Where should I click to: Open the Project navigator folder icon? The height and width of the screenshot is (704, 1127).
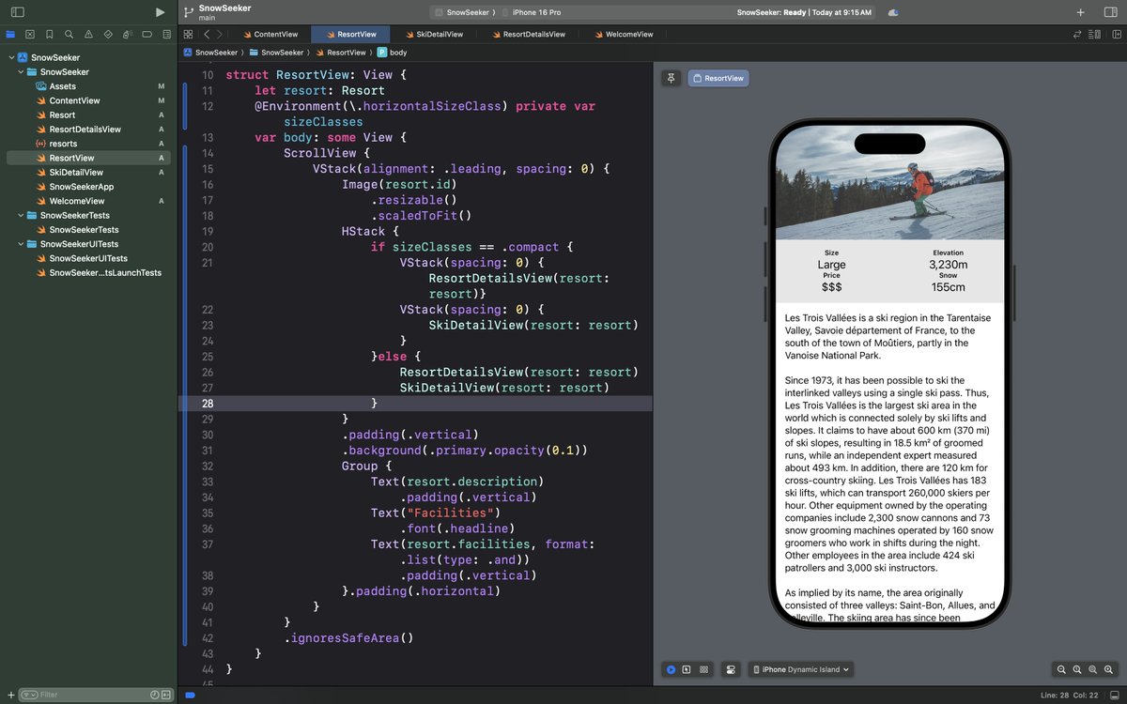[10, 34]
